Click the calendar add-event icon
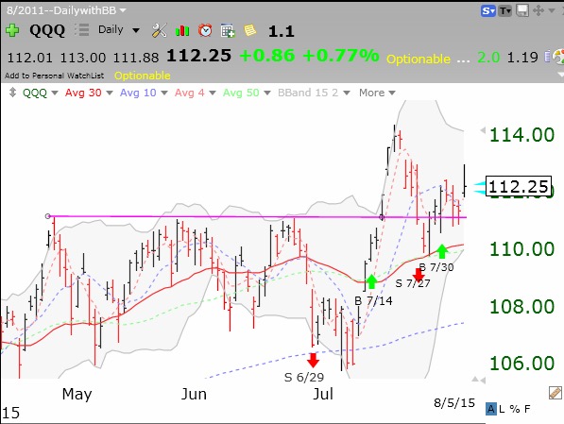 point(228,30)
